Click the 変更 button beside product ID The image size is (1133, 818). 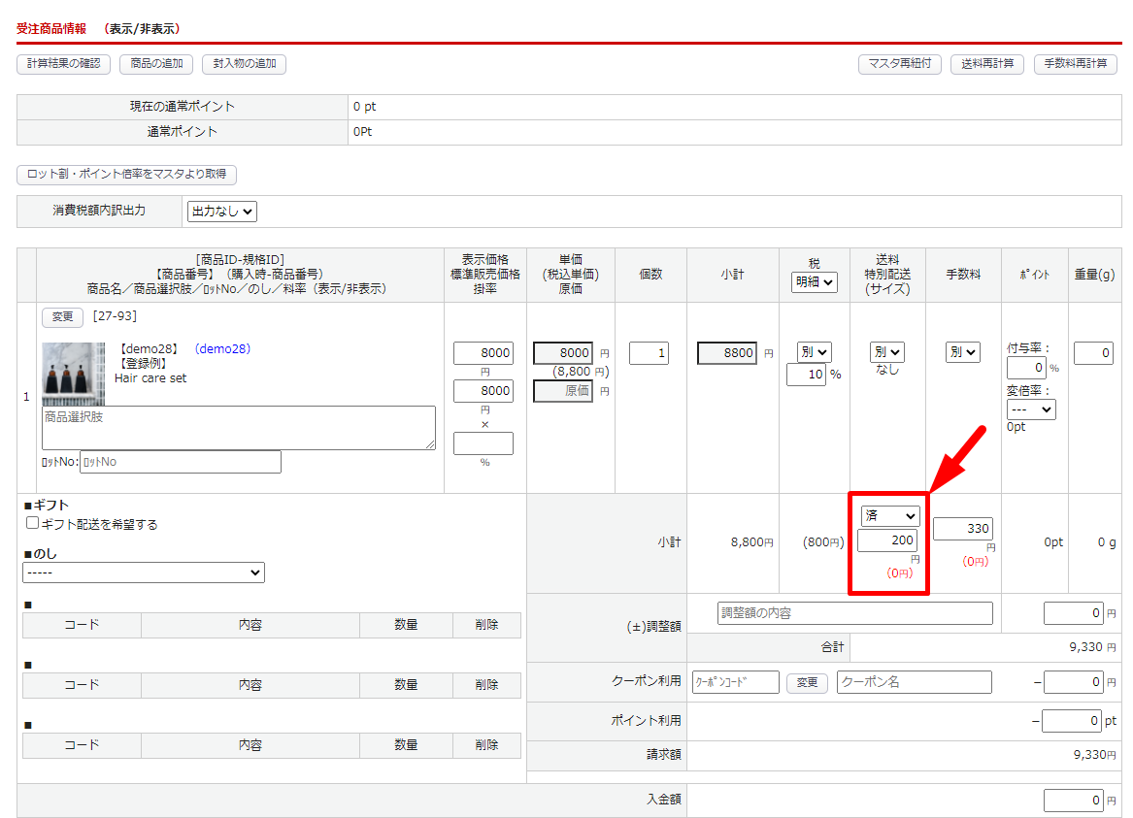pos(62,316)
